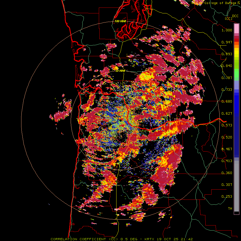Click the "KRTX" radar site identifier
This screenshot has height=241, width=241.
tap(150, 239)
